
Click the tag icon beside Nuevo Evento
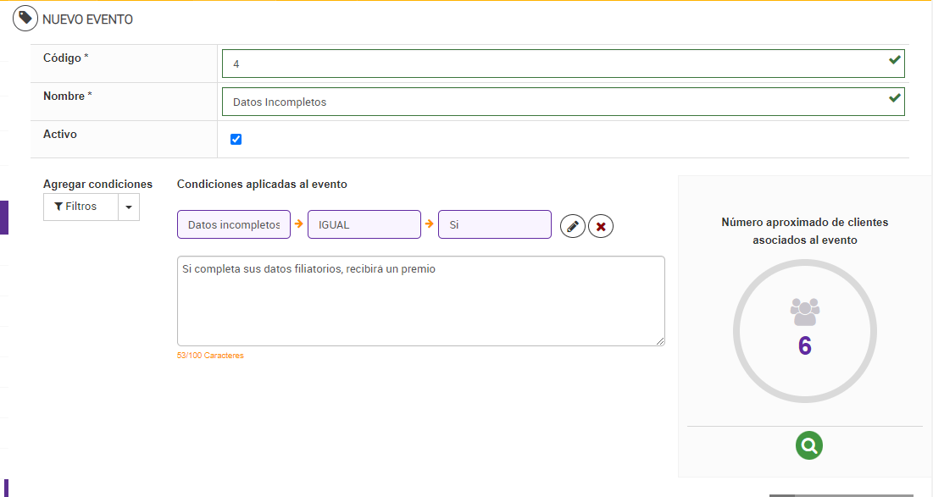tap(25, 19)
